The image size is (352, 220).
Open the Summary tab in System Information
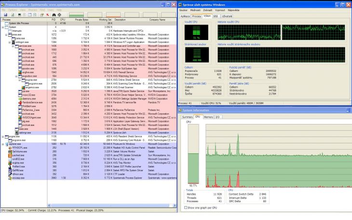click(187, 117)
